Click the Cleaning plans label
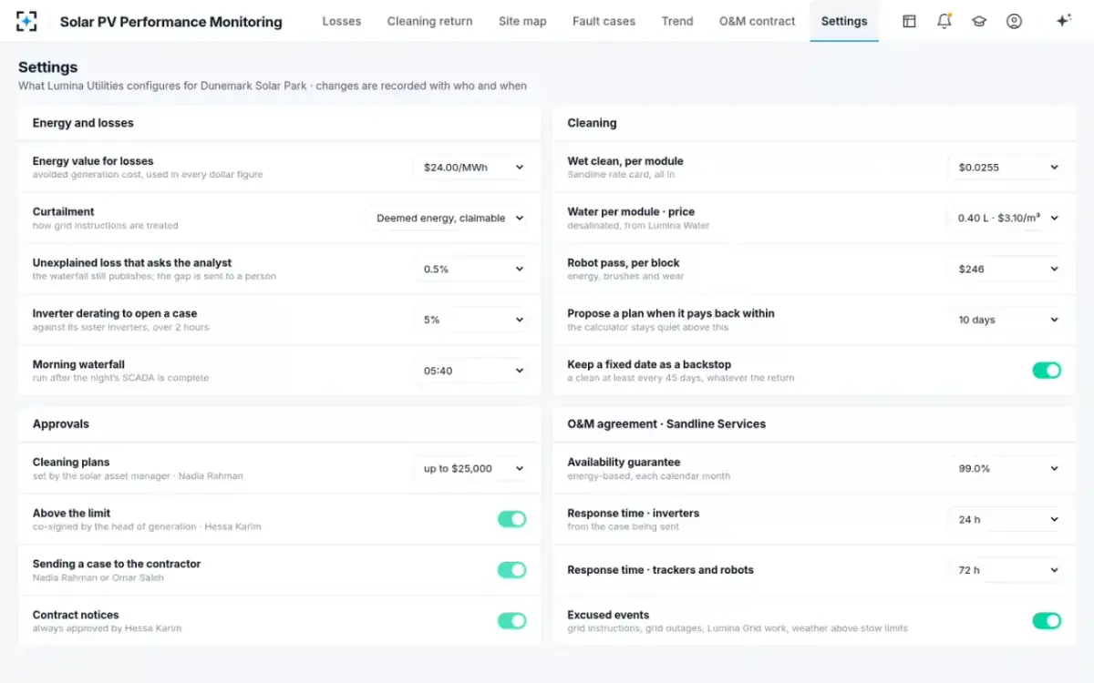This screenshot has width=1094, height=683. [x=71, y=462]
